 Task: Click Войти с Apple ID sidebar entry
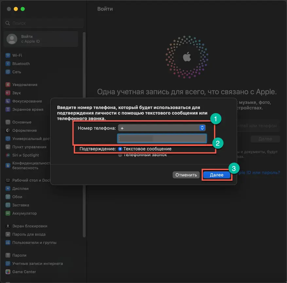[41, 39]
